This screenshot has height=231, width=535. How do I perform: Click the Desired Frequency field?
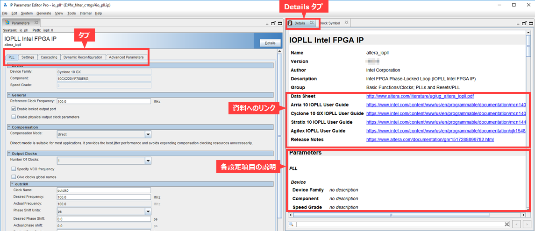point(104,197)
